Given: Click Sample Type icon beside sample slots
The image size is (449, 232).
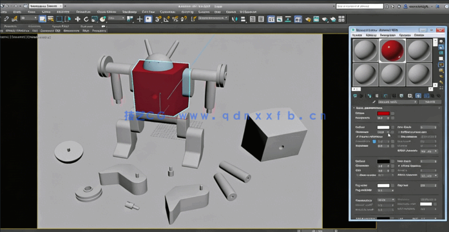Looking at the screenshot, I should click(441, 42).
